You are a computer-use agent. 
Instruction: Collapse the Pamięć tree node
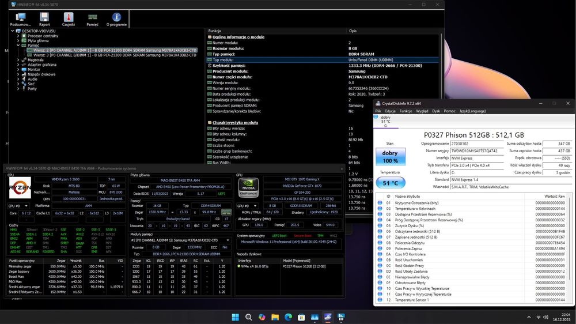[x=18, y=46]
